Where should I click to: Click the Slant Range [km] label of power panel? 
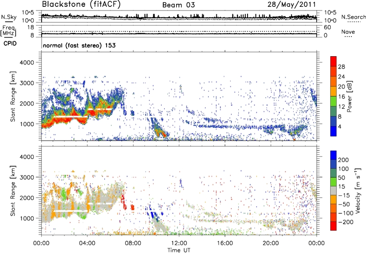coord(13,96)
